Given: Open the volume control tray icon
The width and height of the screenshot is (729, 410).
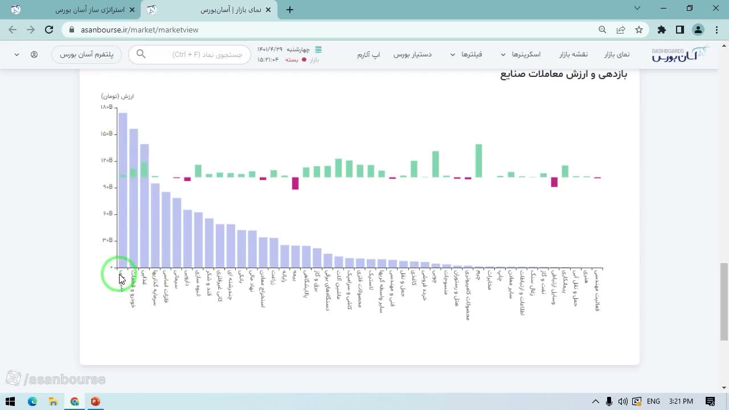Looking at the screenshot, I should pos(623,401).
